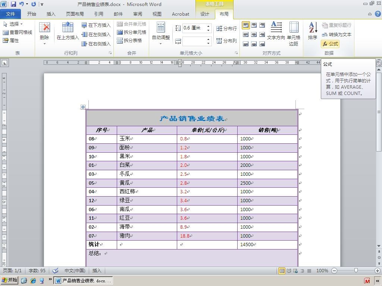This screenshot has width=382, height=286.
Task: Switch to the 设计 table tools tab
Action: coord(205,14)
